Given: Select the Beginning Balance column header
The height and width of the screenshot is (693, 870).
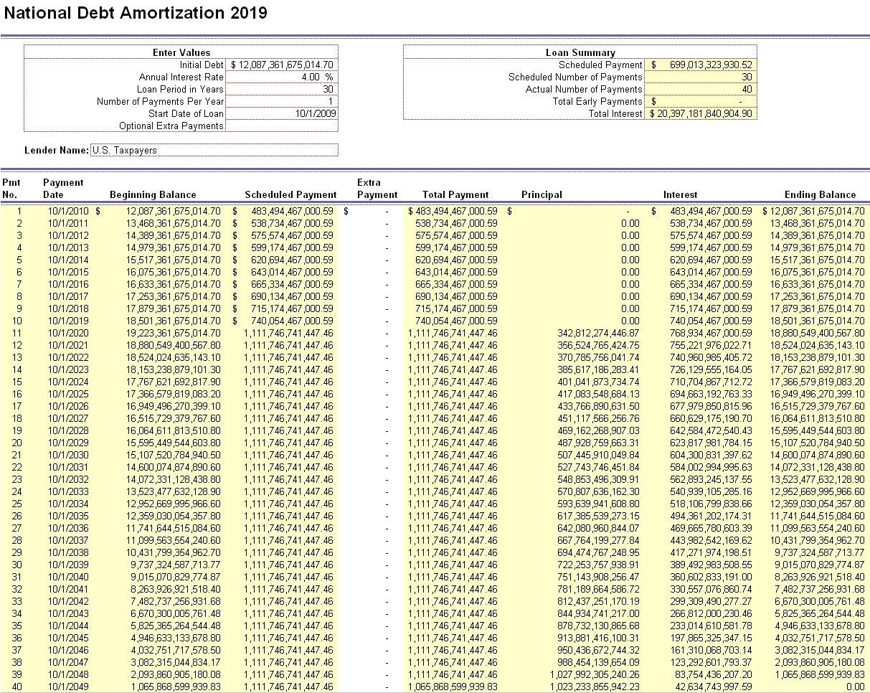Looking at the screenshot, I should [153, 194].
